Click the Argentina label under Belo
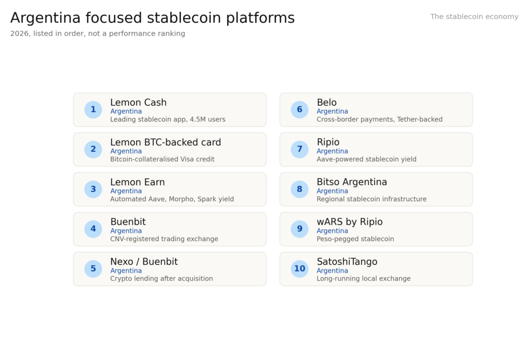 pyautogui.click(x=332, y=111)
